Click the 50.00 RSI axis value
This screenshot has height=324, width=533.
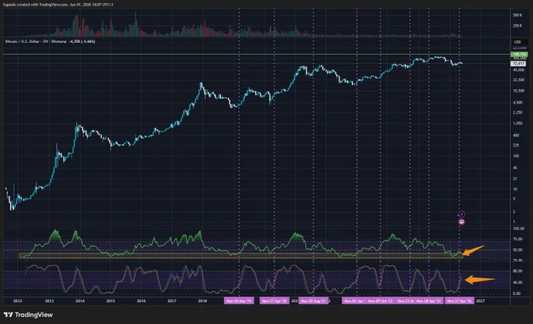click(517, 250)
